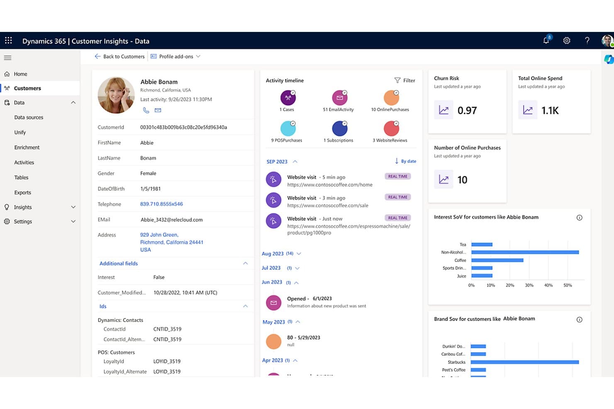Open the activity timeline Filter
Screen dimensions: 614x409
click(404, 80)
